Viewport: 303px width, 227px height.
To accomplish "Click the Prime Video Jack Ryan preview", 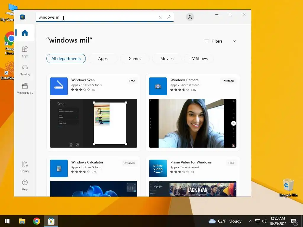I will [193, 189].
